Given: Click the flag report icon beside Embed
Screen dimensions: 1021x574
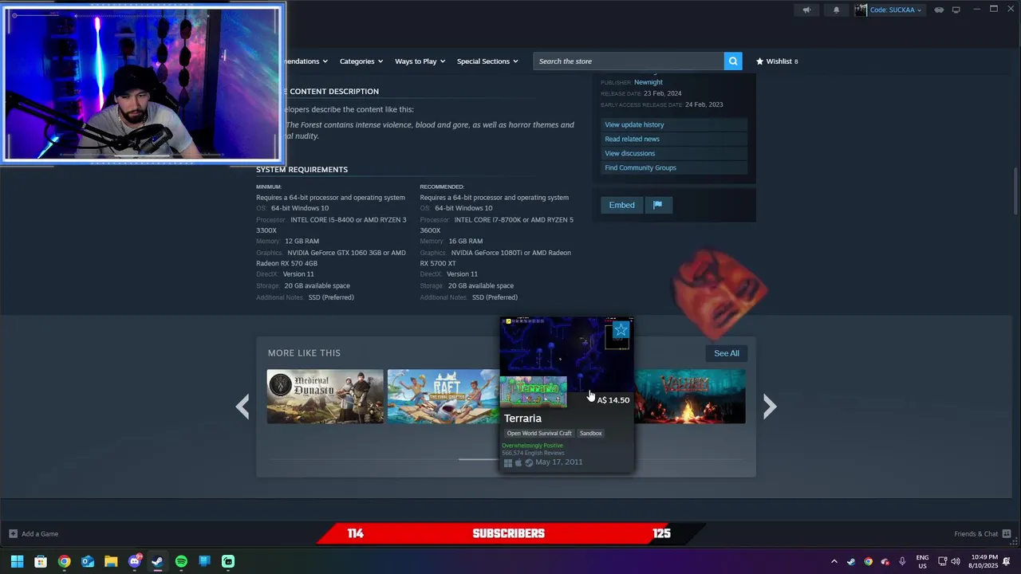Looking at the screenshot, I should (x=658, y=205).
